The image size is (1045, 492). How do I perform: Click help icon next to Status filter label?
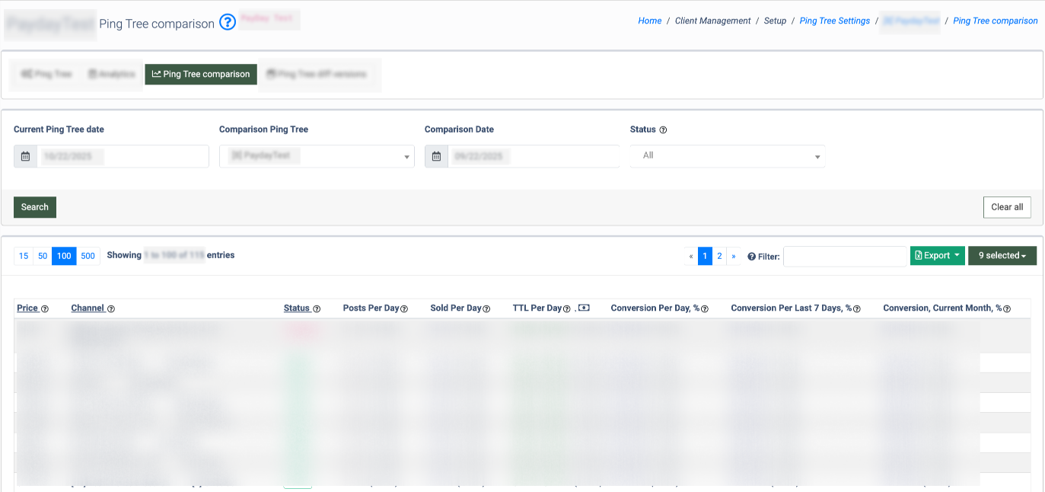click(x=663, y=130)
